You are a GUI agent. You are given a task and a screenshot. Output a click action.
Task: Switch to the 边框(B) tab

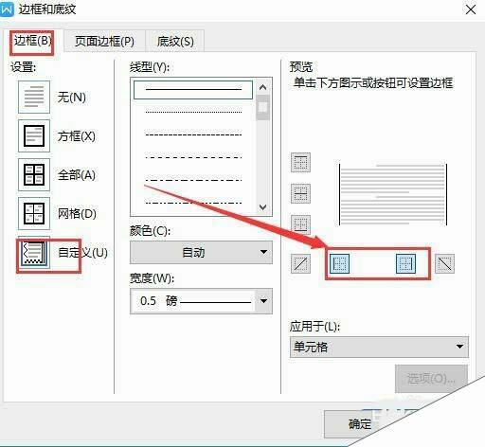coord(32,41)
